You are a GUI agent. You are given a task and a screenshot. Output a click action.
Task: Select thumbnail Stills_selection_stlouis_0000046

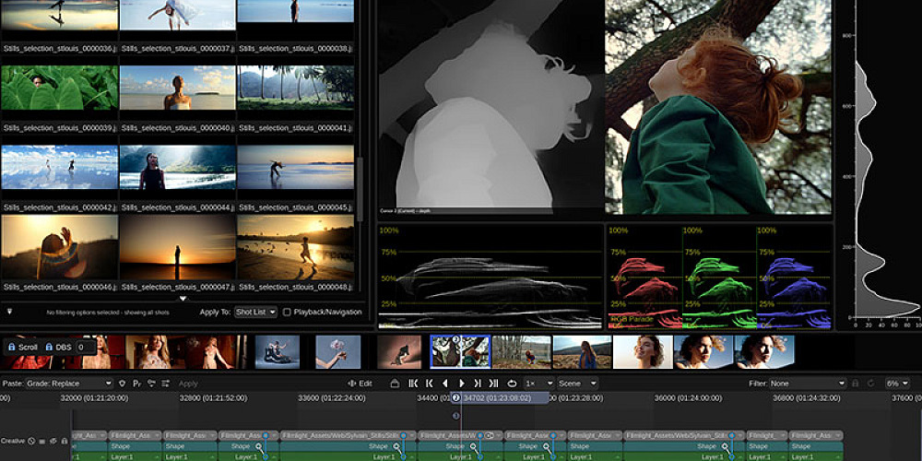[x=59, y=247]
